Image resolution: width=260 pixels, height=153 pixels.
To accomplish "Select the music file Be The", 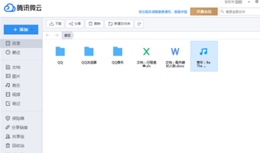I will click(204, 56).
